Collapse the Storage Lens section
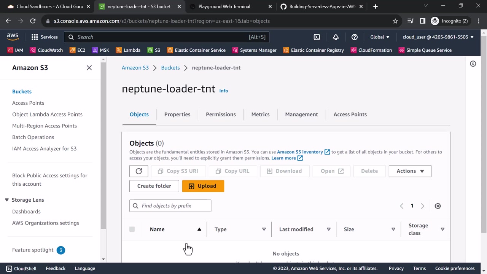The width and height of the screenshot is (487, 274). [x=7, y=200]
